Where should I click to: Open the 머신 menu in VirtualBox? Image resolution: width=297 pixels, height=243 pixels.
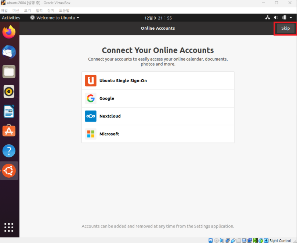tap(16, 10)
